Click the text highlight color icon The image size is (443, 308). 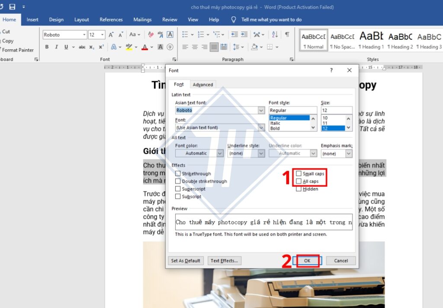[x=129, y=47]
